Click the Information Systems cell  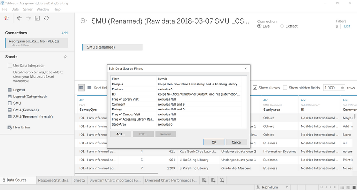coord(280,152)
